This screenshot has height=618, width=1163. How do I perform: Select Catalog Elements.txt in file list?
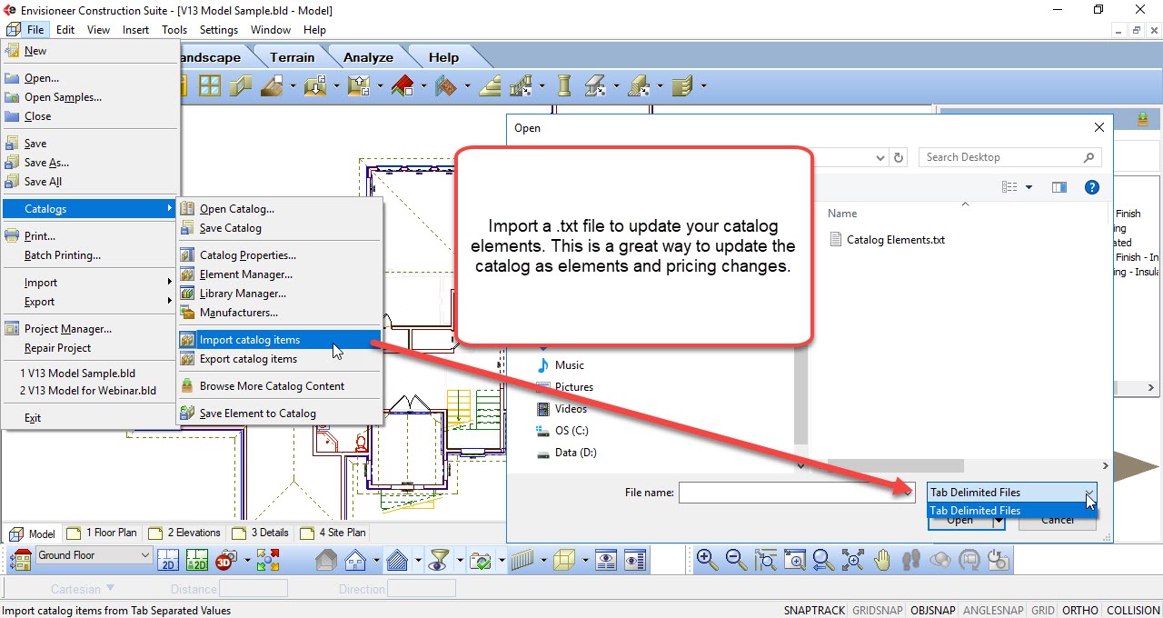click(887, 240)
